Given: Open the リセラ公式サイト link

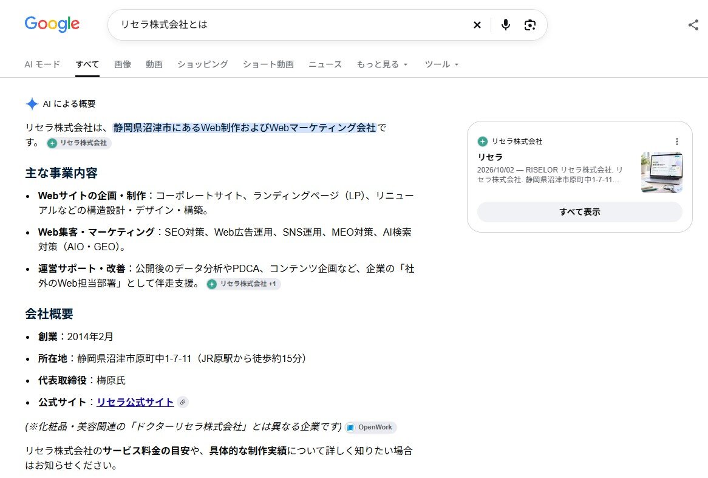Looking at the screenshot, I should [135, 402].
